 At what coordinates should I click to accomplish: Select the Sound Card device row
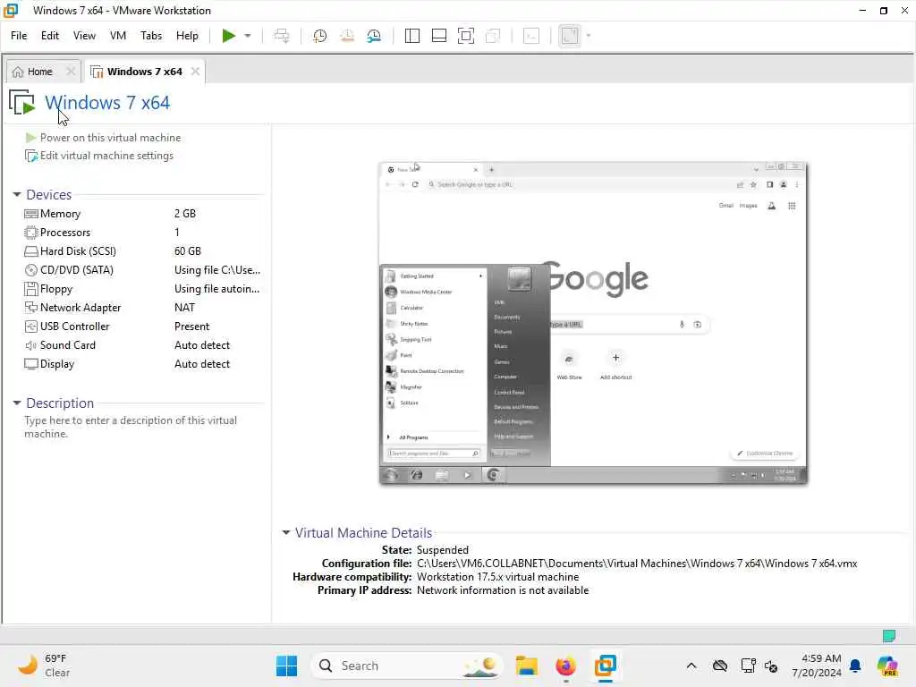[x=143, y=345]
